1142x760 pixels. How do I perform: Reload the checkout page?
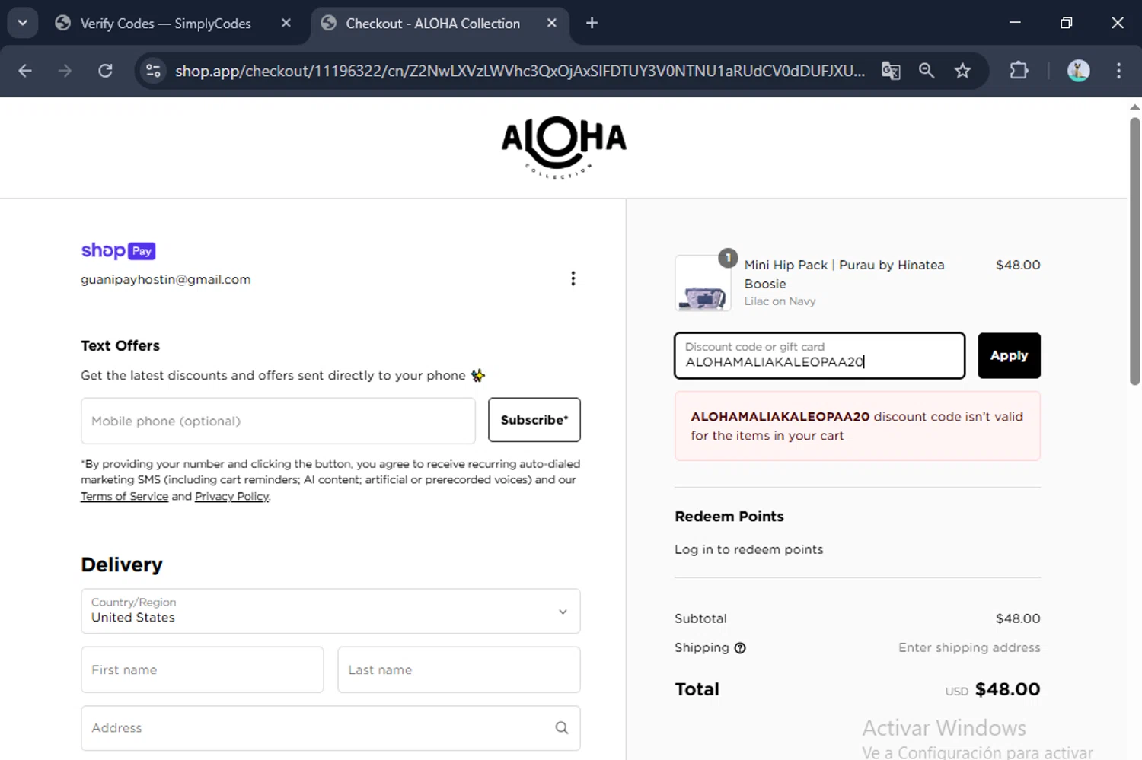coord(105,71)
